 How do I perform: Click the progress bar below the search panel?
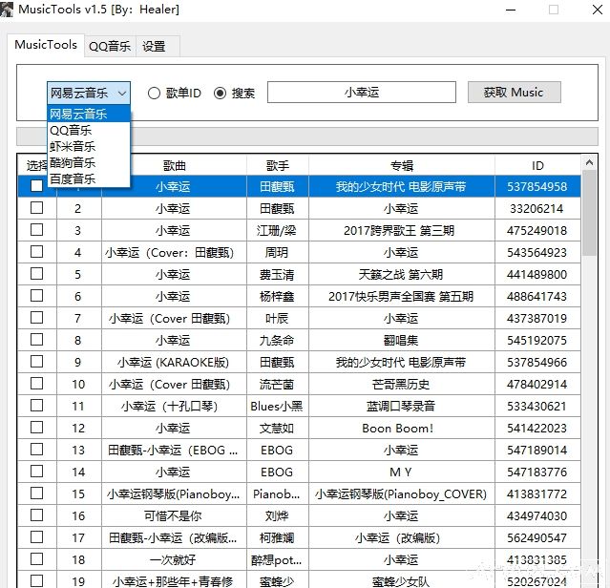click(x=307, y=136)
